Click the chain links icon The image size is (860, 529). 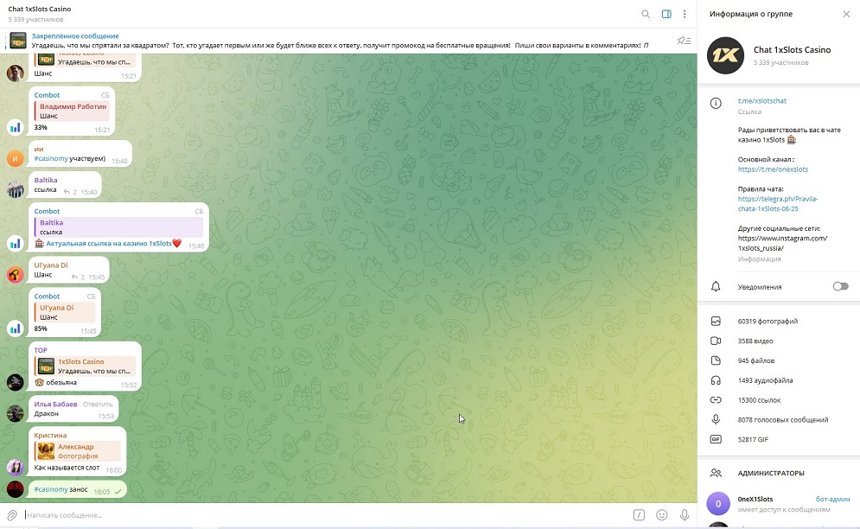(716, 400)
